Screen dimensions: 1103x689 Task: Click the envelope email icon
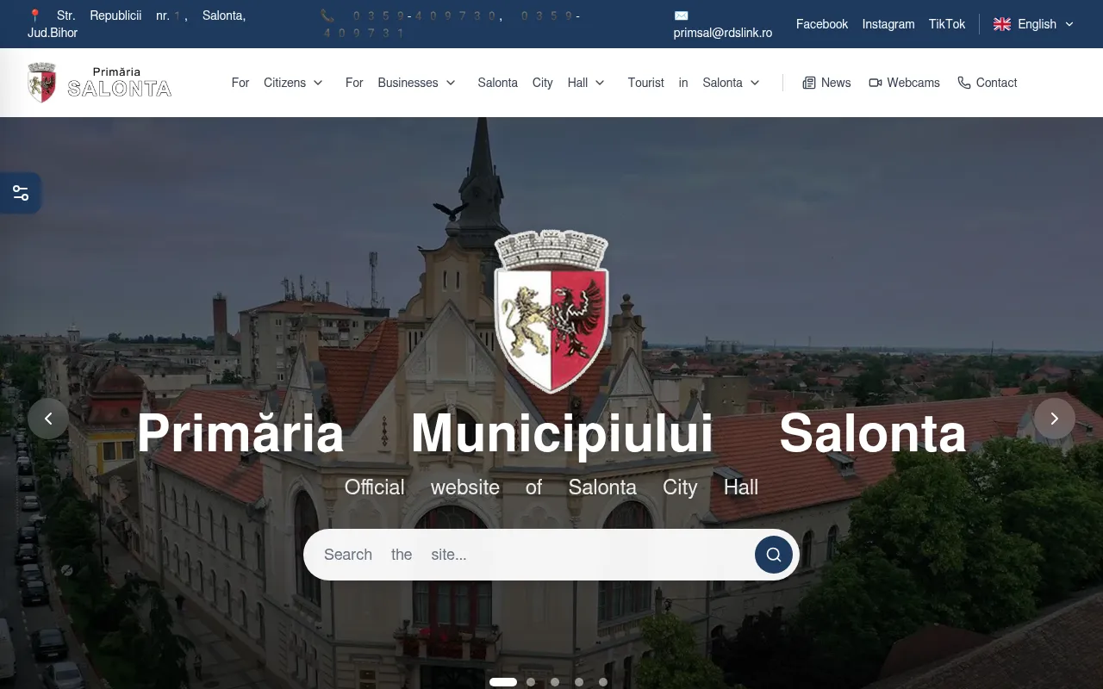click(681, 16)
